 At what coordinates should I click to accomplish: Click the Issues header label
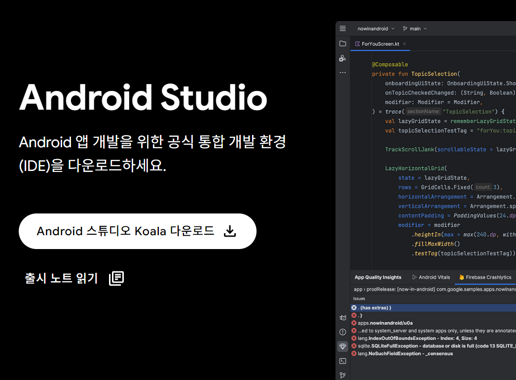[x=359, y=298]
